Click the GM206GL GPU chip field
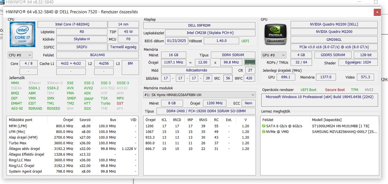The image size is (388, 184). click(334, 40)
